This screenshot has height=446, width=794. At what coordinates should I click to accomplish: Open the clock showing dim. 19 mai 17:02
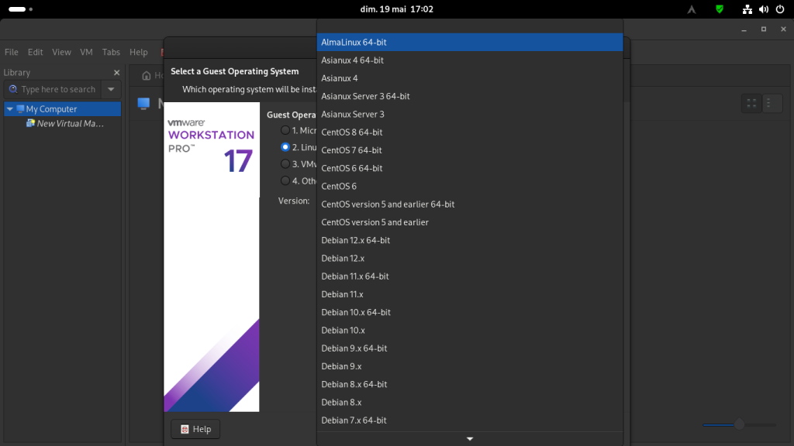396,9
